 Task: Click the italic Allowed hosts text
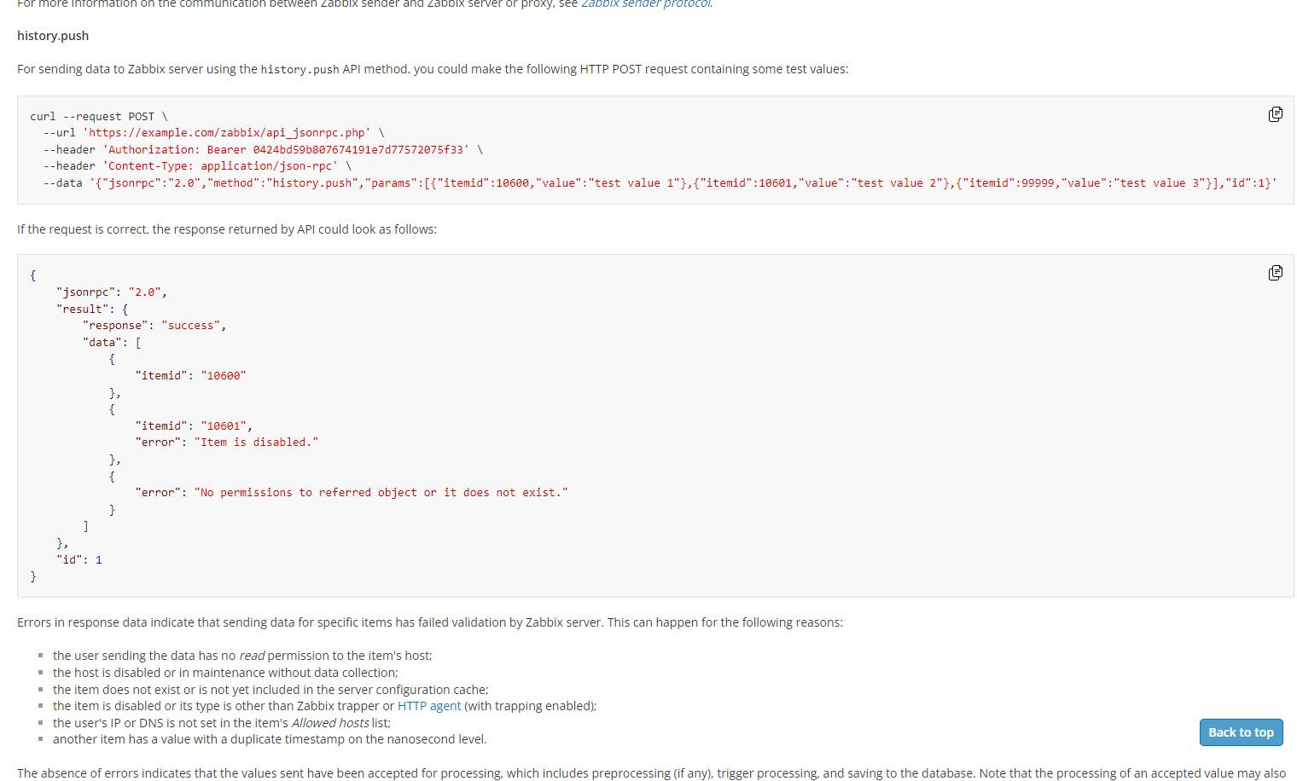point(330,723)
